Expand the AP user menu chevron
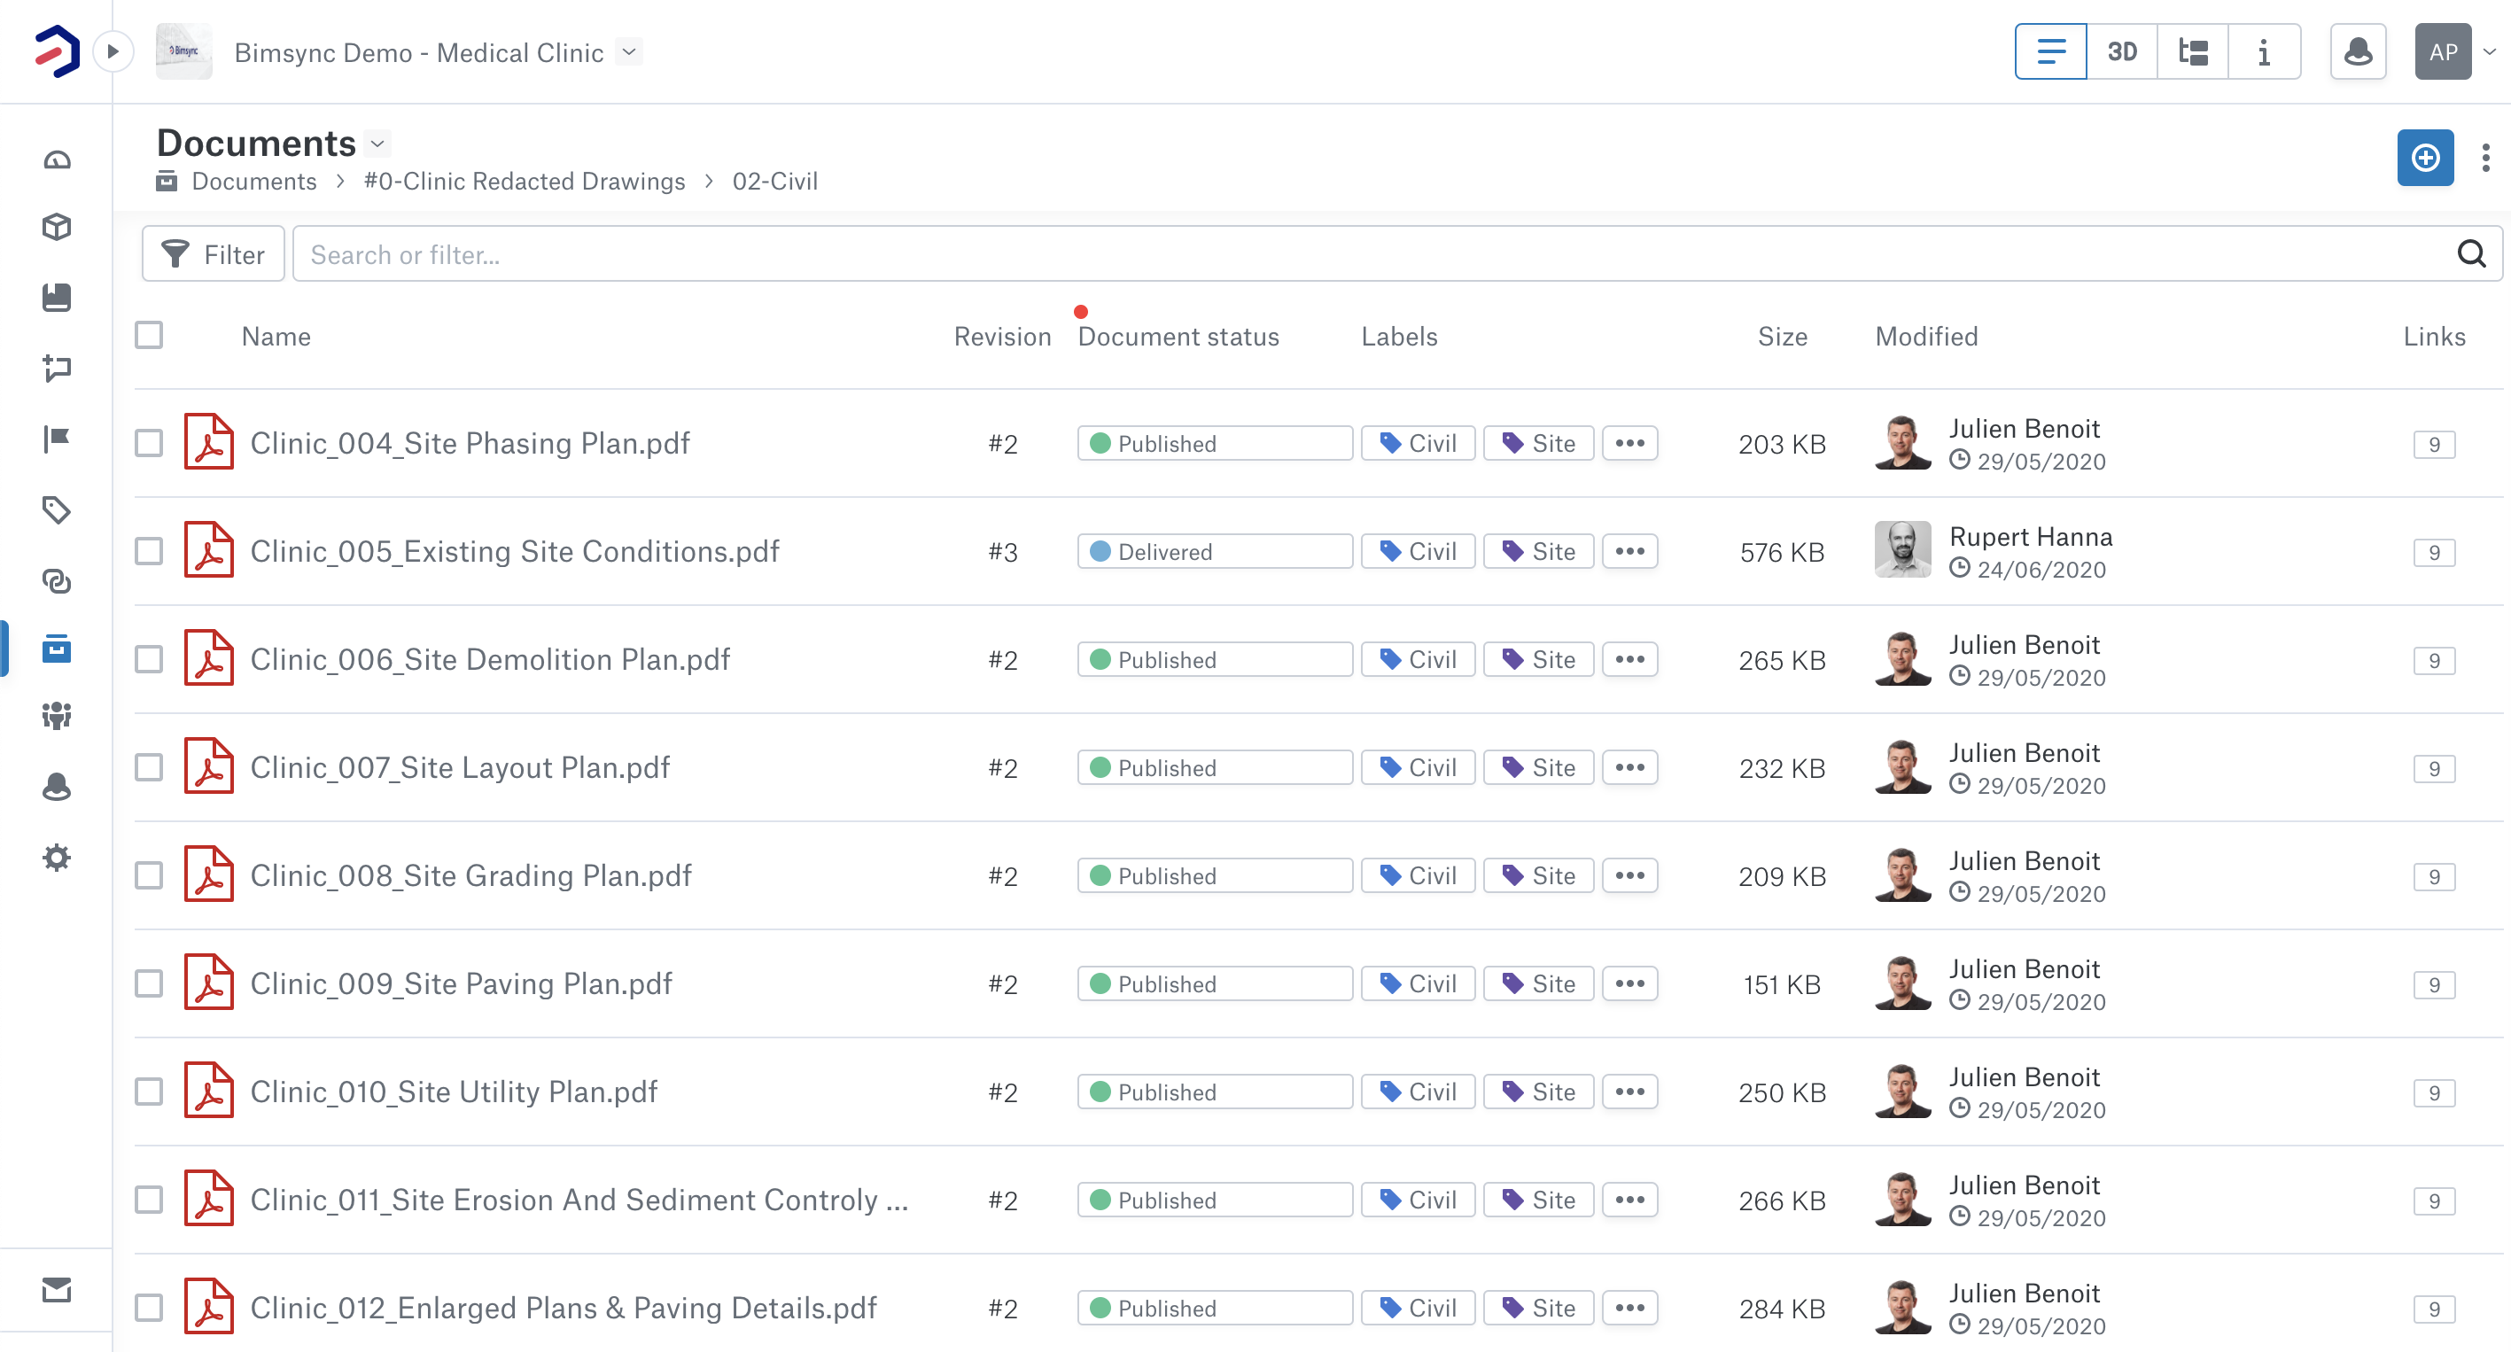This screenshot has height=1352, width=2511. click(x=2490, y=51)
